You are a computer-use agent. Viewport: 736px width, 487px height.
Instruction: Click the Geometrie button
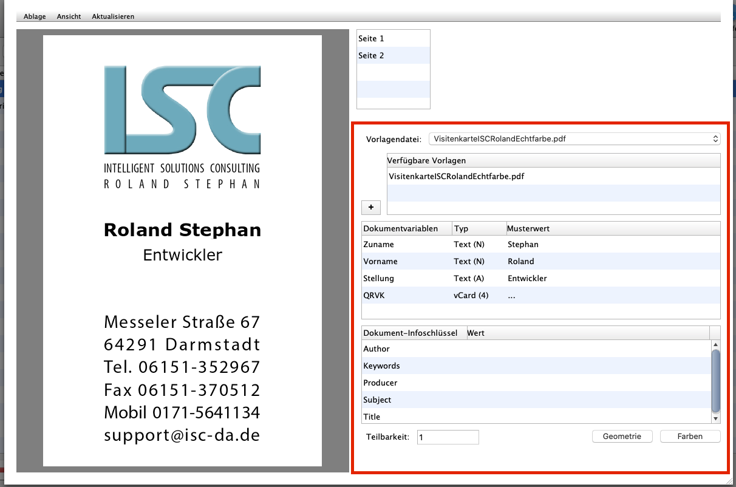[x=622, y=436]
